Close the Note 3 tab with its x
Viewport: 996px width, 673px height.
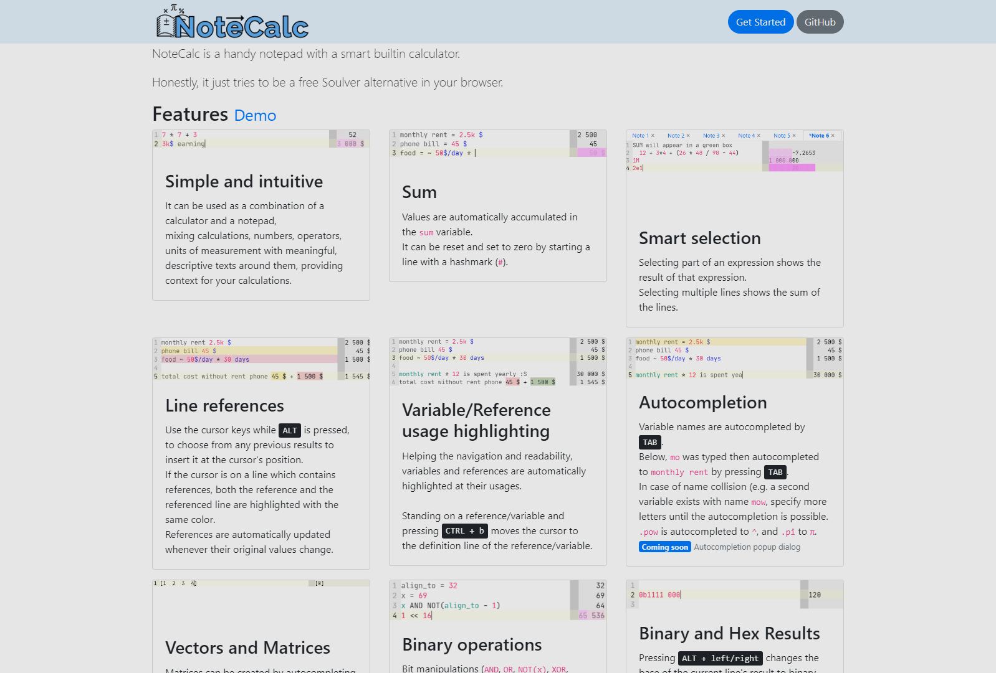724,136
